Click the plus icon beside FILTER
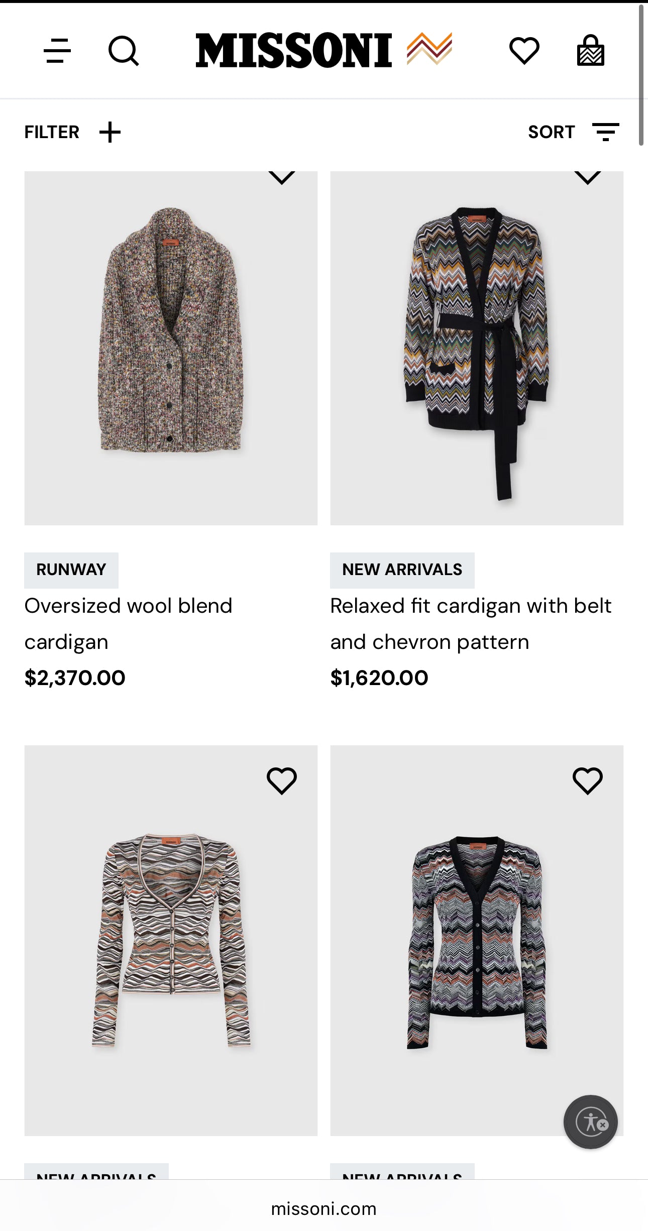Image resolution: width=648 pixels, height=1231 pixels. coord(110,133)
